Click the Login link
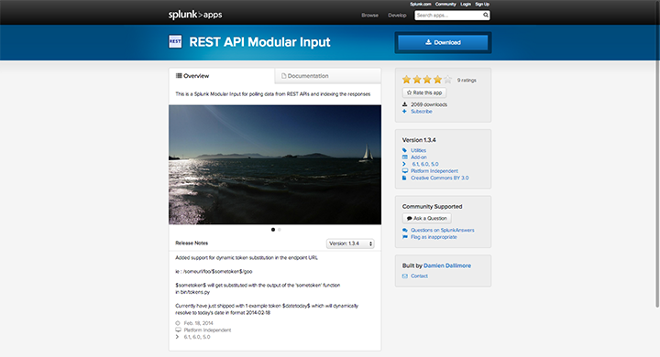This screenshot has width=660, height=357. pos(466,5)
